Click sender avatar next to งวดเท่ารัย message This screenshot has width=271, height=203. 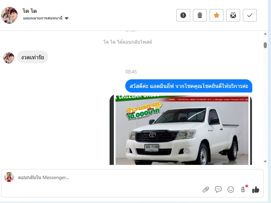(9, 58)
